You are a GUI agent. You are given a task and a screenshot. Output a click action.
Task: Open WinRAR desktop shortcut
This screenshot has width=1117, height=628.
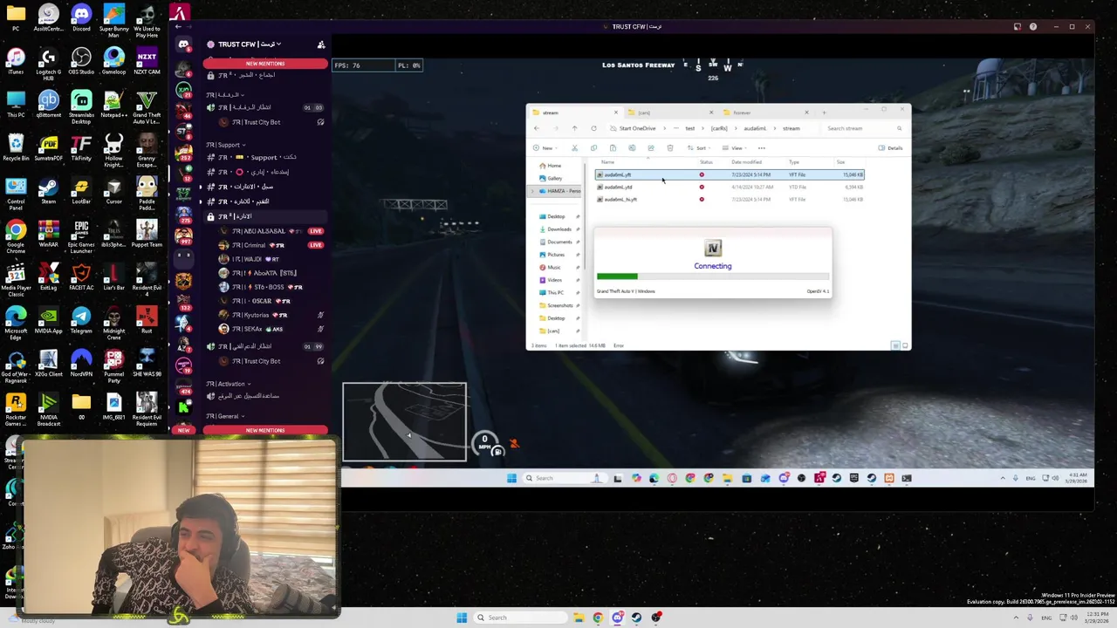(x=48, y=234)
